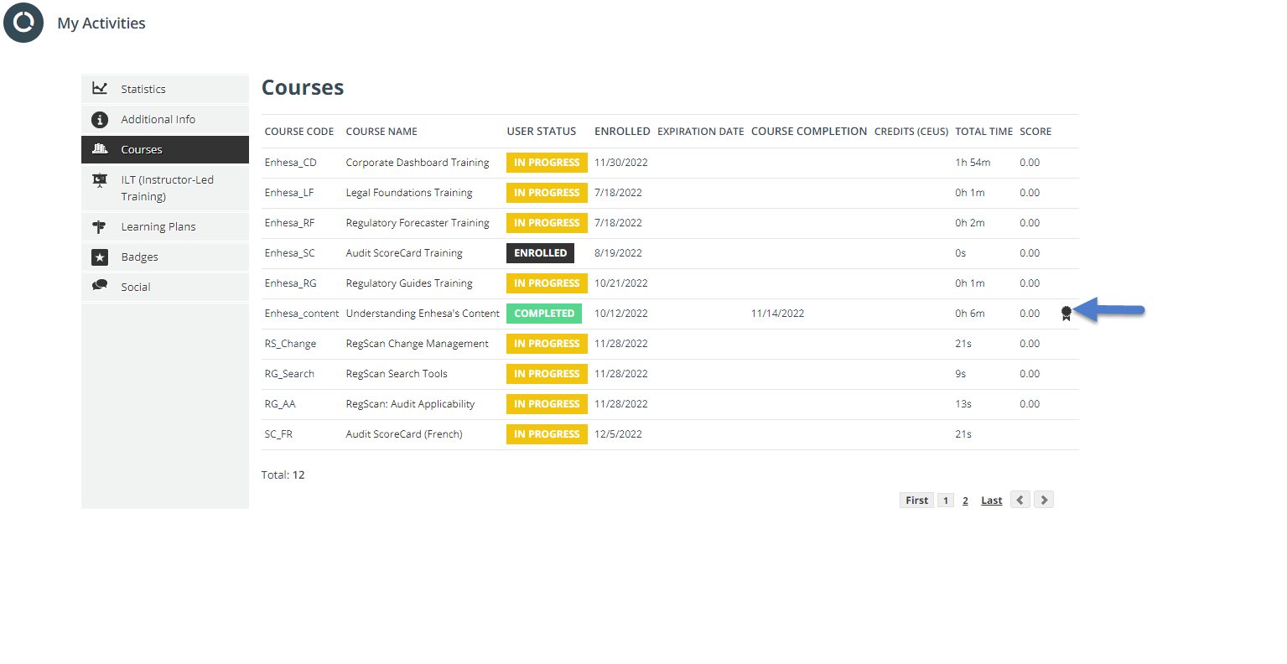The width and height of the screenshot is (1287, 664).
Task: Open the Corporate Dashboard Training course
Action: pyautogui.click(x=418, y=163)
